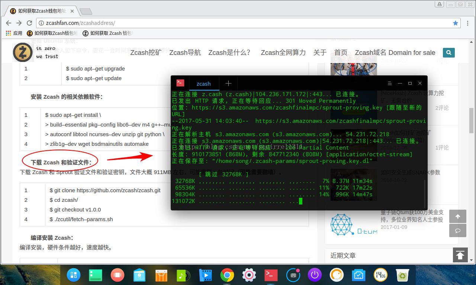Click the git clone command line

point(105,190)
